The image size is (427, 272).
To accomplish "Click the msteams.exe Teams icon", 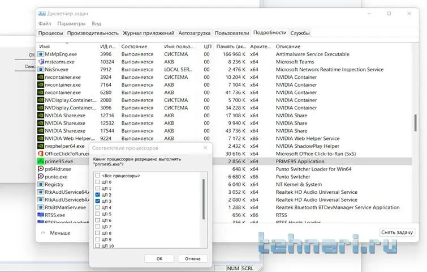I will (x=41, y=62).
